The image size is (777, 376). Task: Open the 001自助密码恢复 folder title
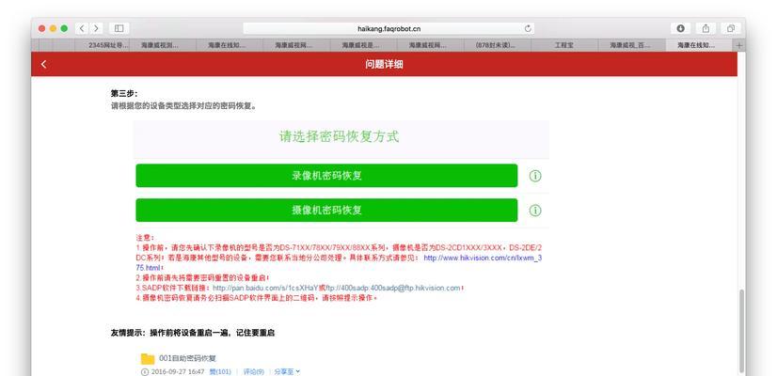[187, 358]
